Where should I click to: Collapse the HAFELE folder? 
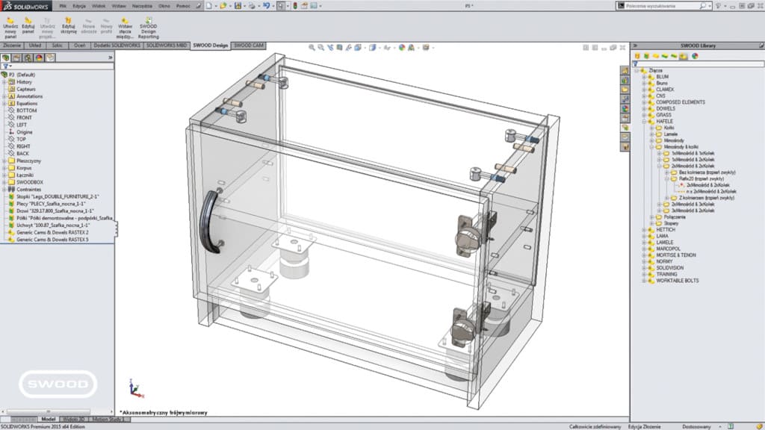(x=643, y=121)
